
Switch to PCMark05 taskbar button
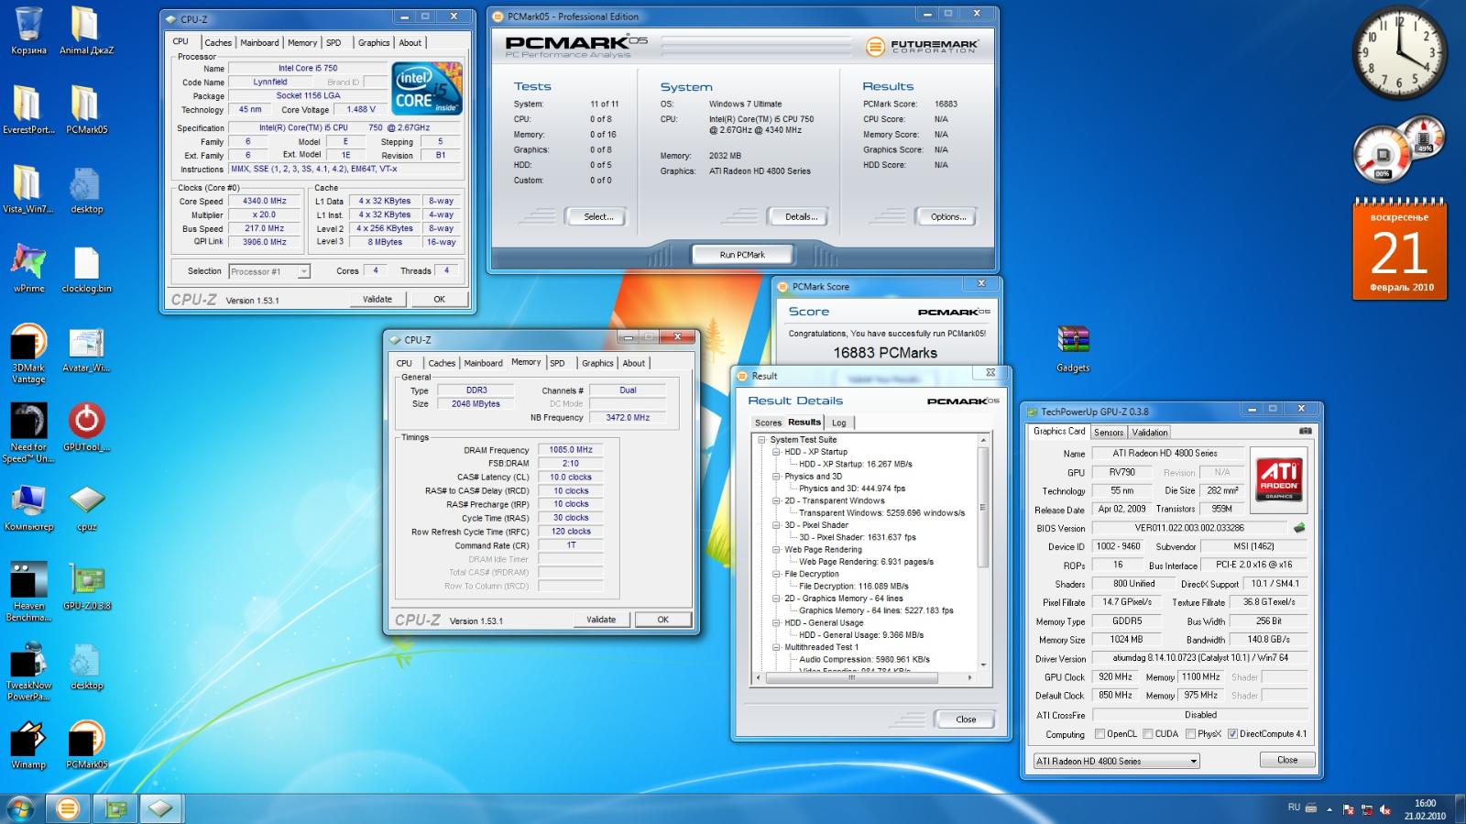coord(68,808)
